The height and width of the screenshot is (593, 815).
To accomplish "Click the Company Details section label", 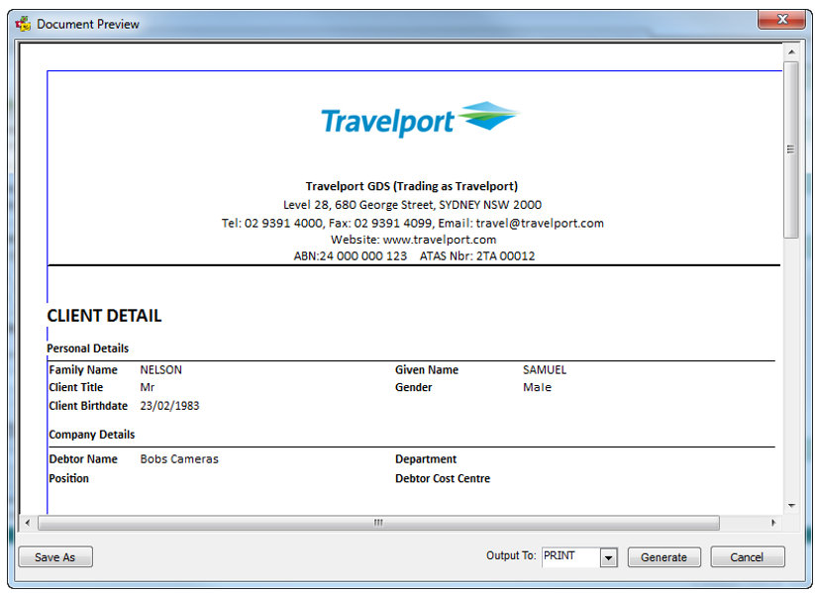I will pyautogui.click(x=92, y=435).
